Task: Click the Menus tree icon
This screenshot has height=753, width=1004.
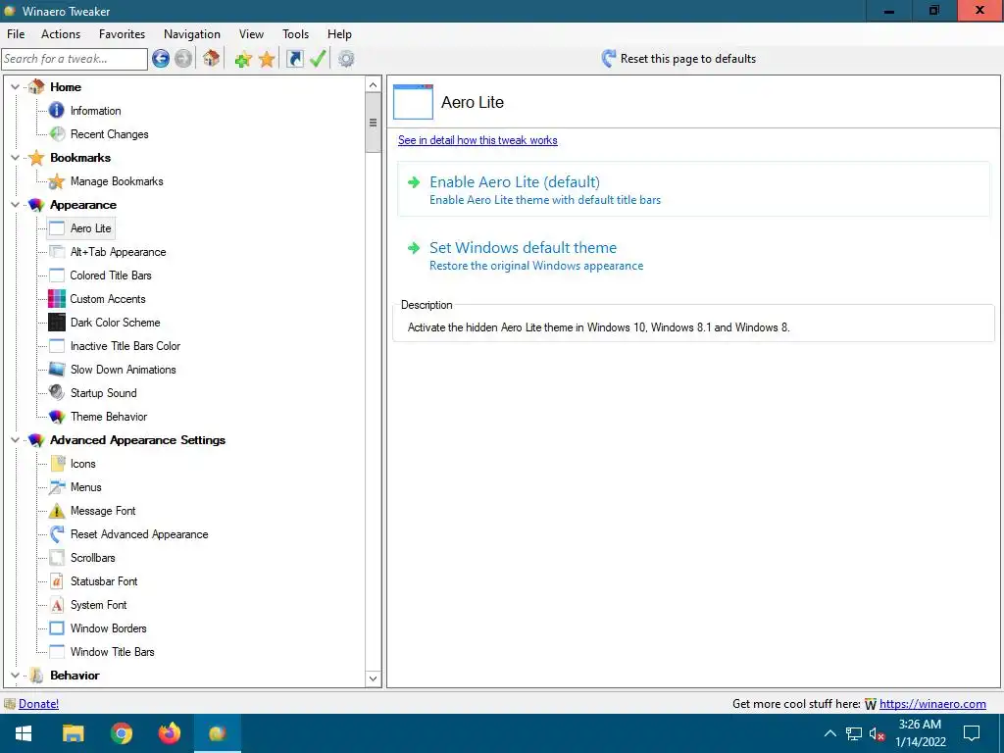Action: 56,486
